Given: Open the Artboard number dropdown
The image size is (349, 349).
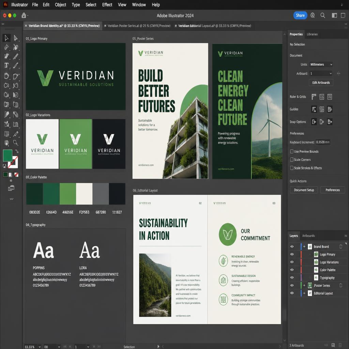Looking at the screenshot, I should 321,74.
